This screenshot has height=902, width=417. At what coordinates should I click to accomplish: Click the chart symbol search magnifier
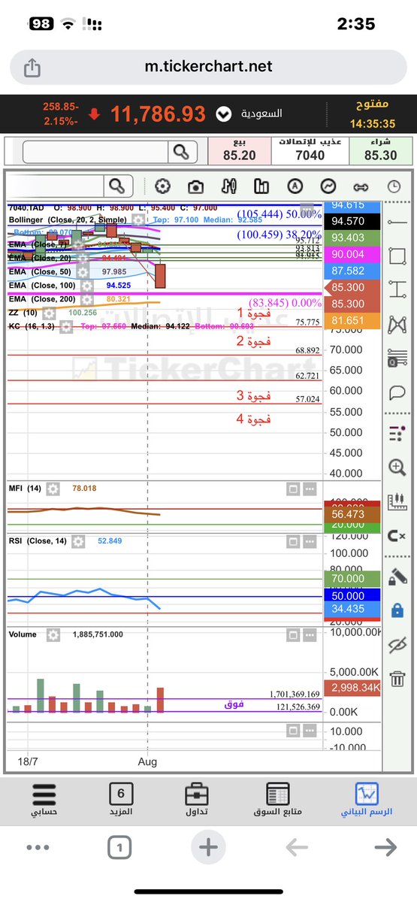(117, 186)
